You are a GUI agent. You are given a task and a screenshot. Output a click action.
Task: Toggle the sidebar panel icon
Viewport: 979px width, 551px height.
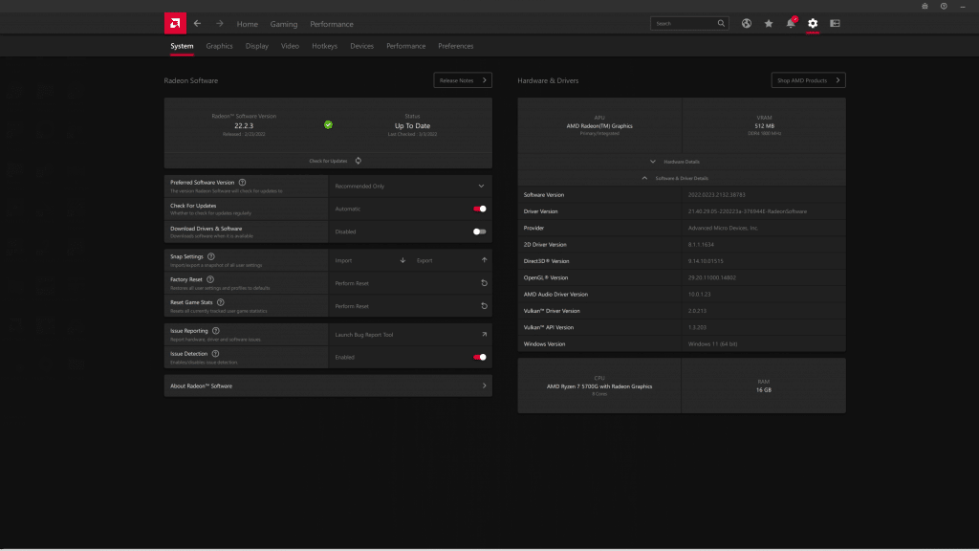(835, 23)
